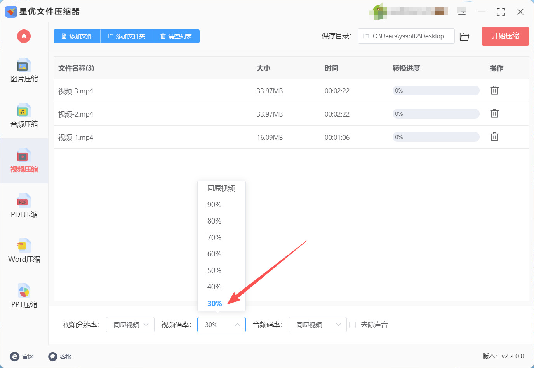Click the save directory path field
534x368 pixels.
point(406,36)
